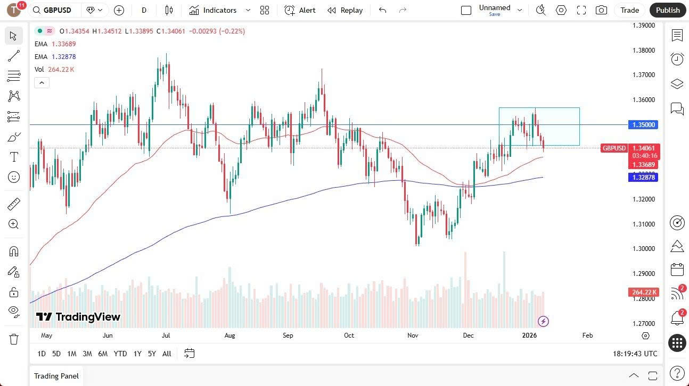Activate the zoom-in tool
Image resolution: width=689 pixels, height=386 pixels.
tap(14, 224)
